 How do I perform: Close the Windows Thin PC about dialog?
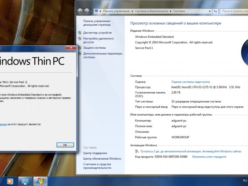[x=71, y=47]
